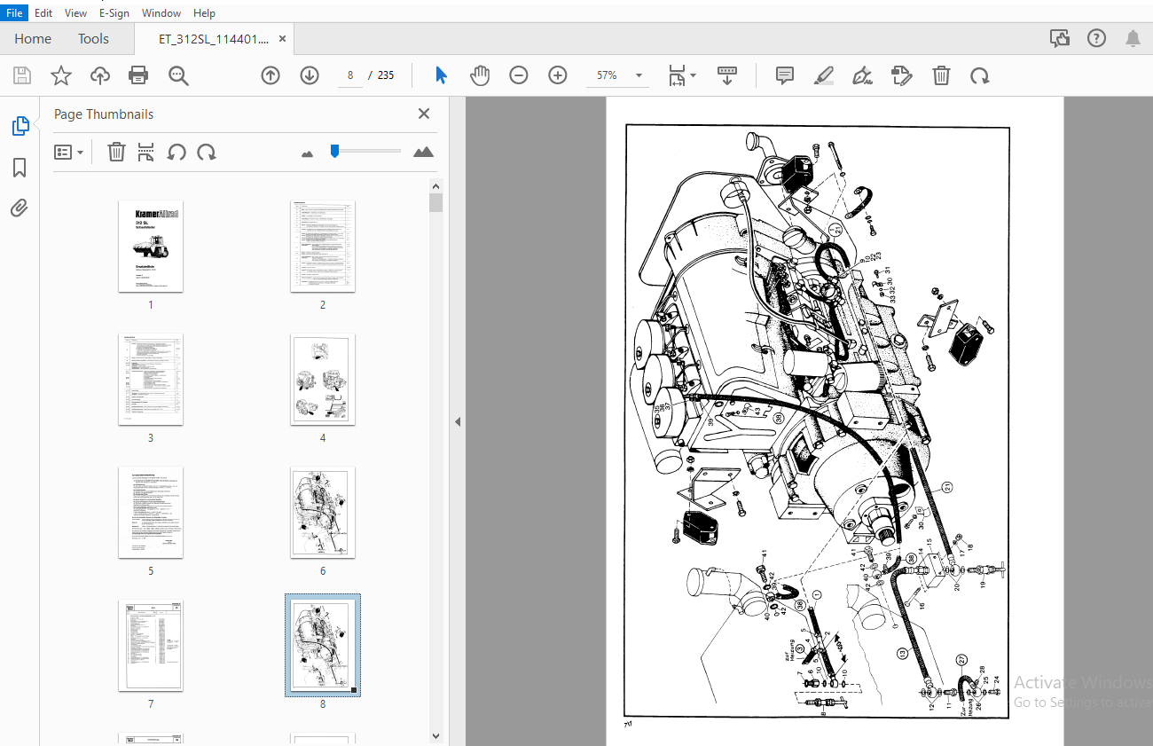
Task: Rotate thumbnails clockwise
Action: [x=207, y=152]
